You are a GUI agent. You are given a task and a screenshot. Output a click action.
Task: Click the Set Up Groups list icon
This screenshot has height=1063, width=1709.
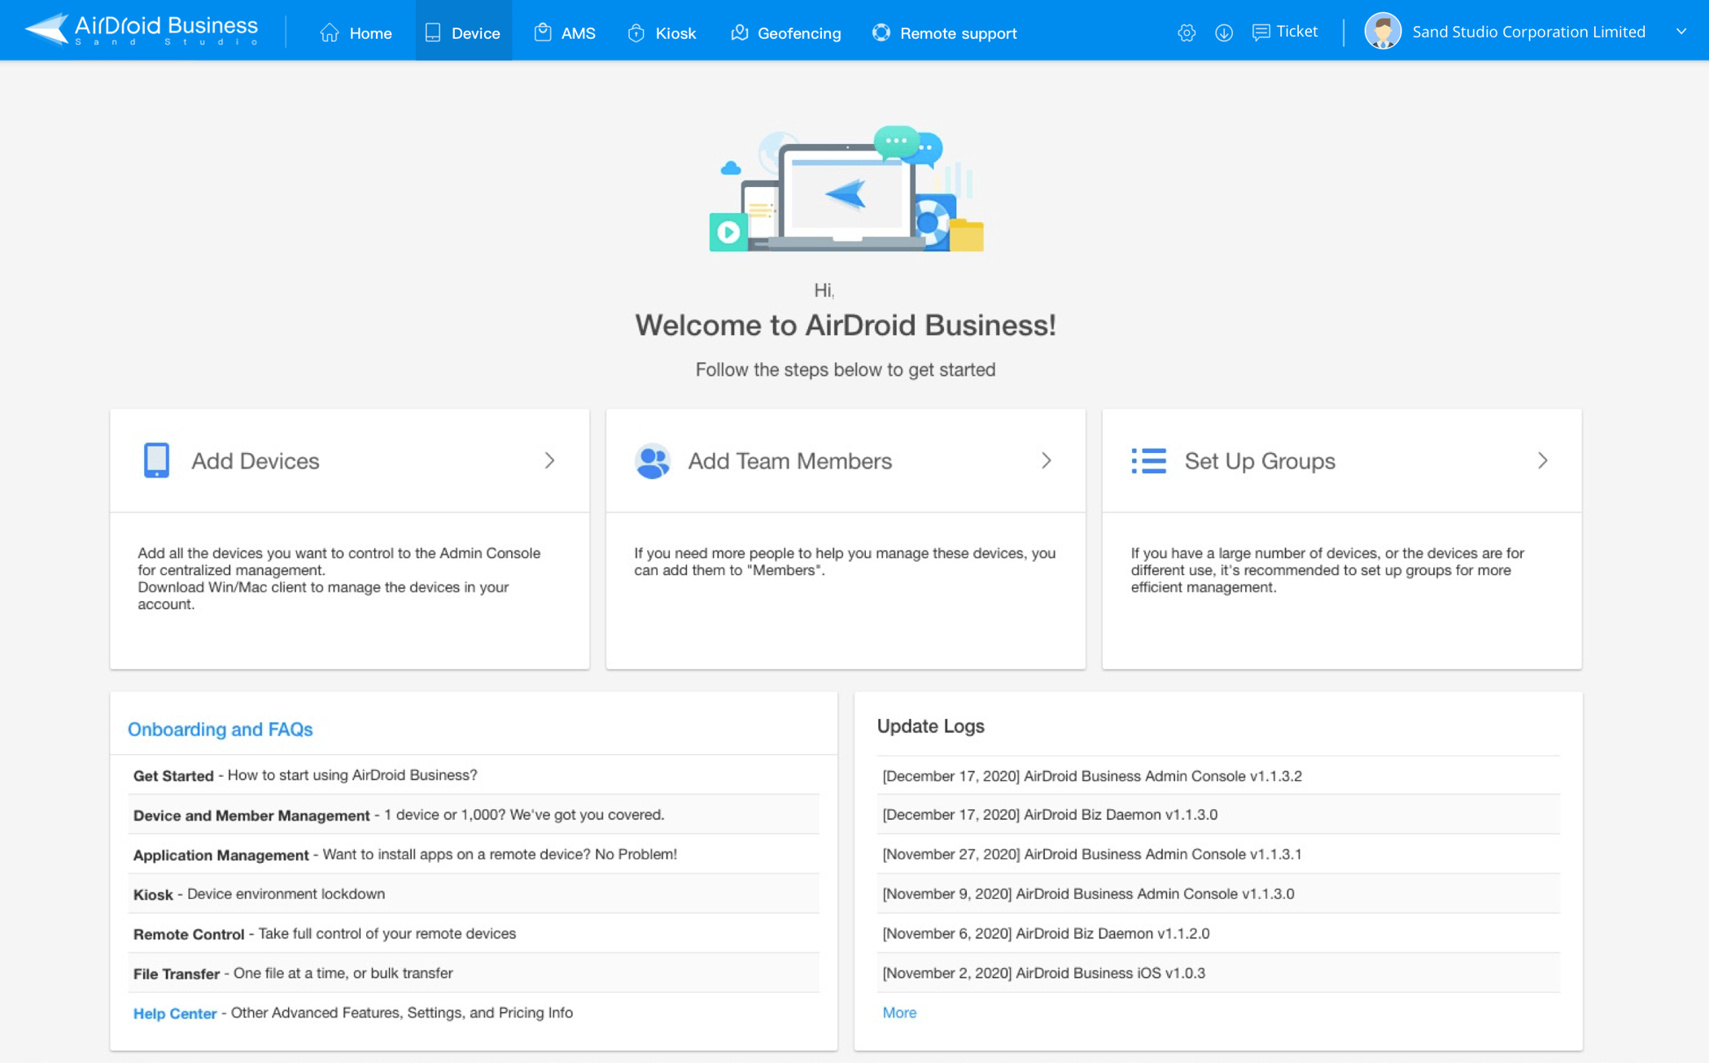pos(1149,460)
